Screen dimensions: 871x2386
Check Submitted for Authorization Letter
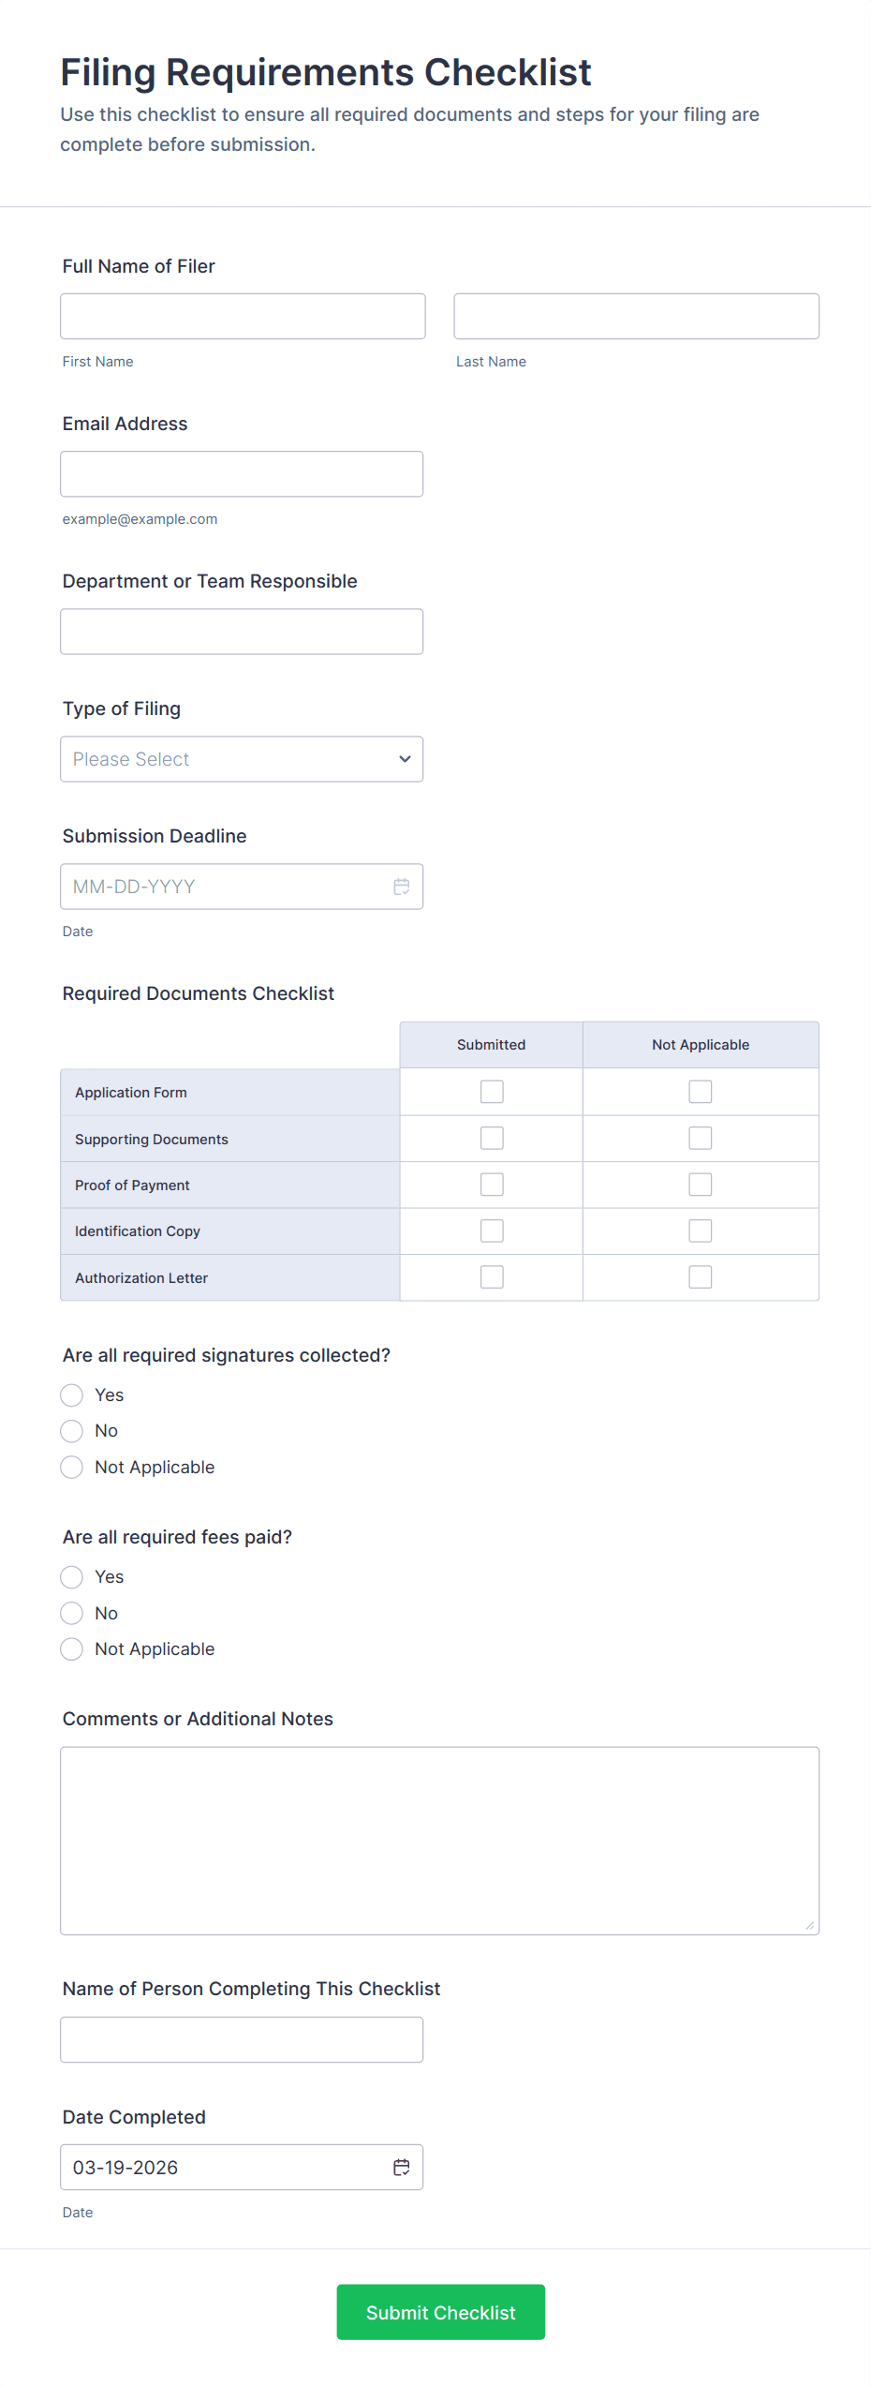tap(492, 1277)
